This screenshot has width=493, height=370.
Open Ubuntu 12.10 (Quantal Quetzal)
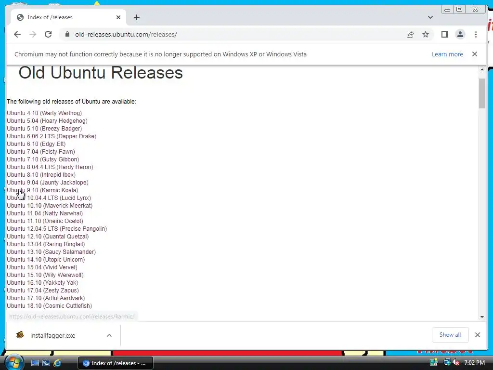click(48, 236)
